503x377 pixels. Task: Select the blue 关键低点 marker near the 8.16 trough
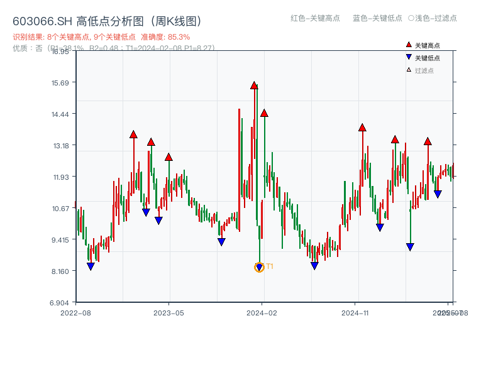tap(314, 266)
